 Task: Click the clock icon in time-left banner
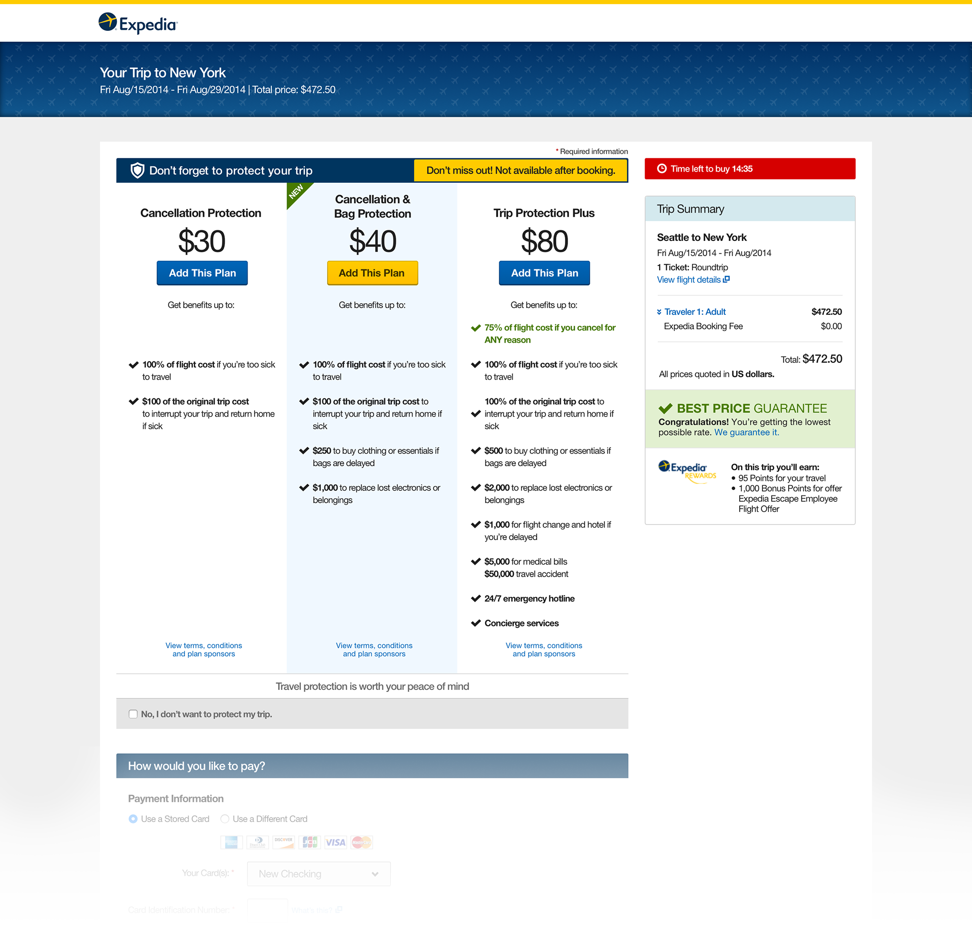pos(662,169)
